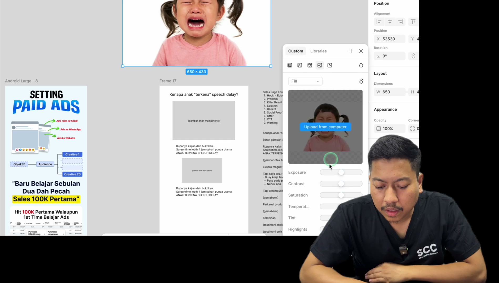Click the Layout section heading
The width and height of the screenshot is (499, 283).
380,74
